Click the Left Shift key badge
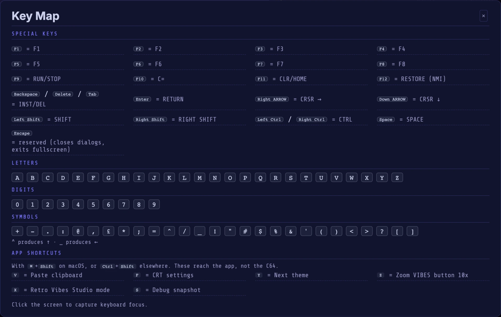Viewport: 501px width, 317px height. click(x=27, y=119)
